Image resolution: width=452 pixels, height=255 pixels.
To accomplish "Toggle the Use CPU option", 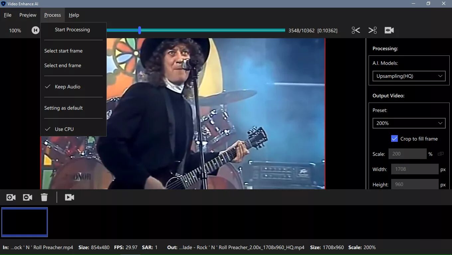I will coord(73,129).
